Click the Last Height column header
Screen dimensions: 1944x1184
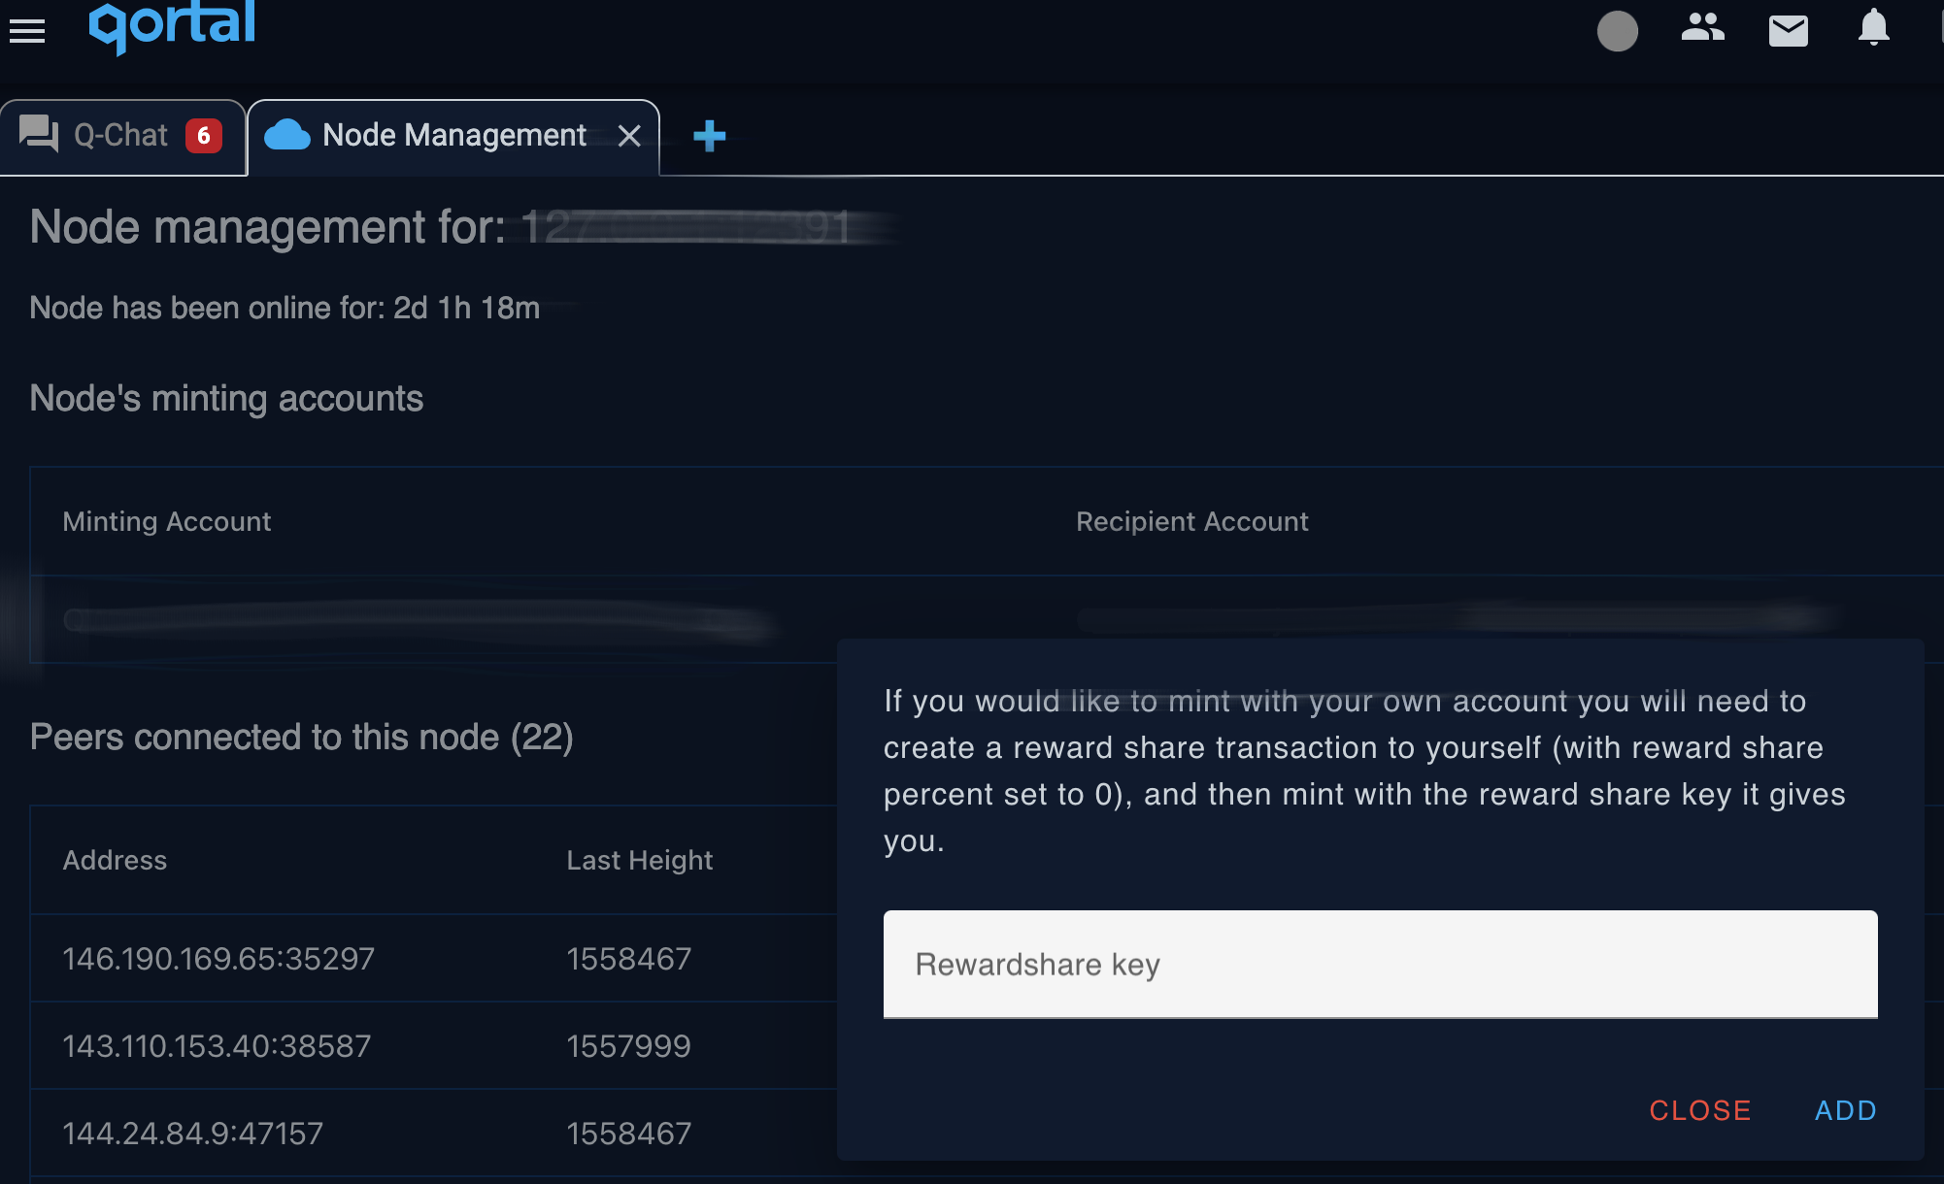click(x=640, y=860)
